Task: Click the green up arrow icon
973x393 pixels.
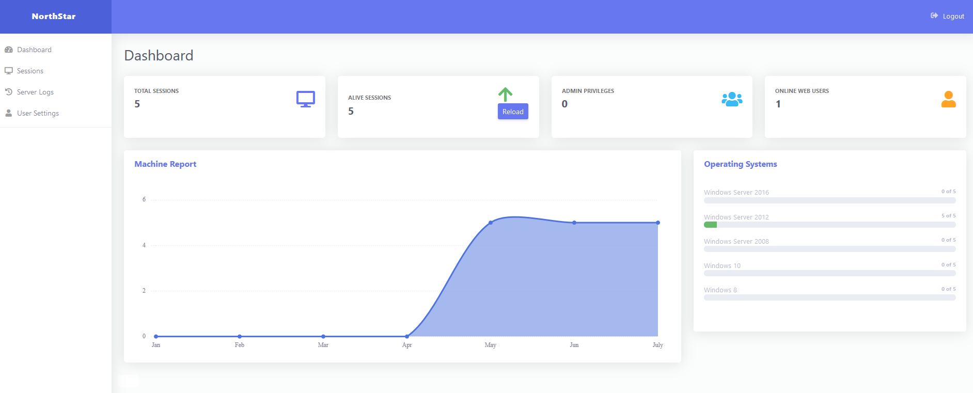Action: [x=505, y=94]
